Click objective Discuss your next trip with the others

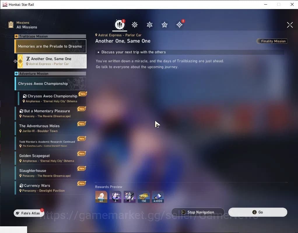point(134,52)
